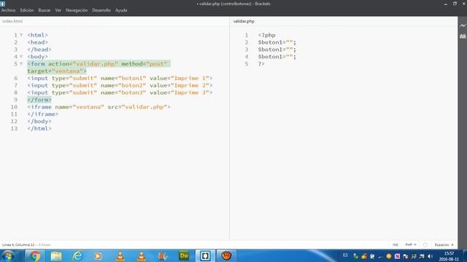Click line number 13 in index.html gutter

tap(14, 128)
